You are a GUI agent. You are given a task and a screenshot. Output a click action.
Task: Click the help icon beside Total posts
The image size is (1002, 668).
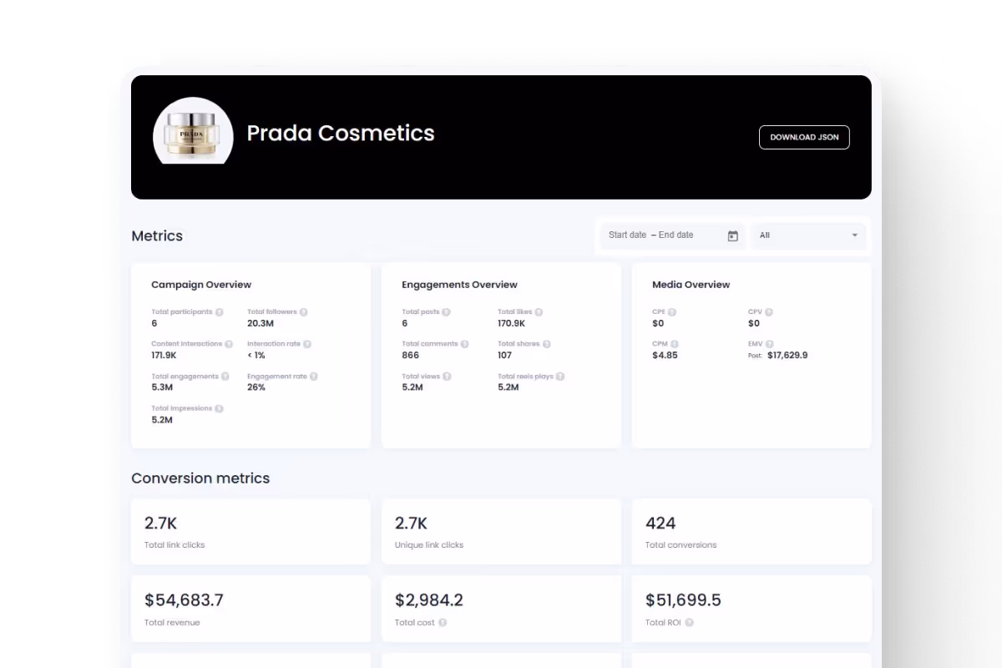click(446, 312)
